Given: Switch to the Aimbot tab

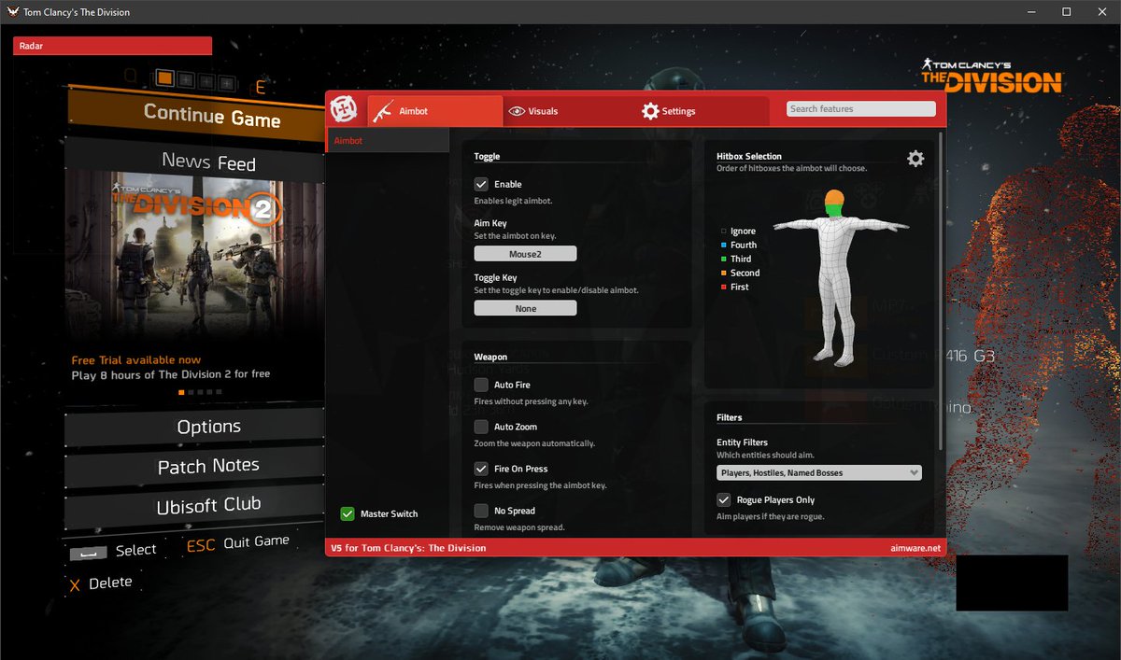Looking at the screenshot, I should (434, 111).
